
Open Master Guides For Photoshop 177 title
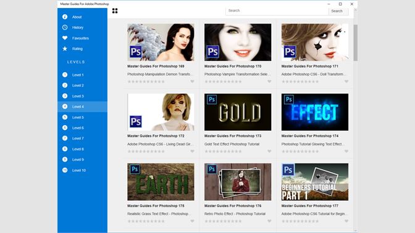[x=309, y=206]
